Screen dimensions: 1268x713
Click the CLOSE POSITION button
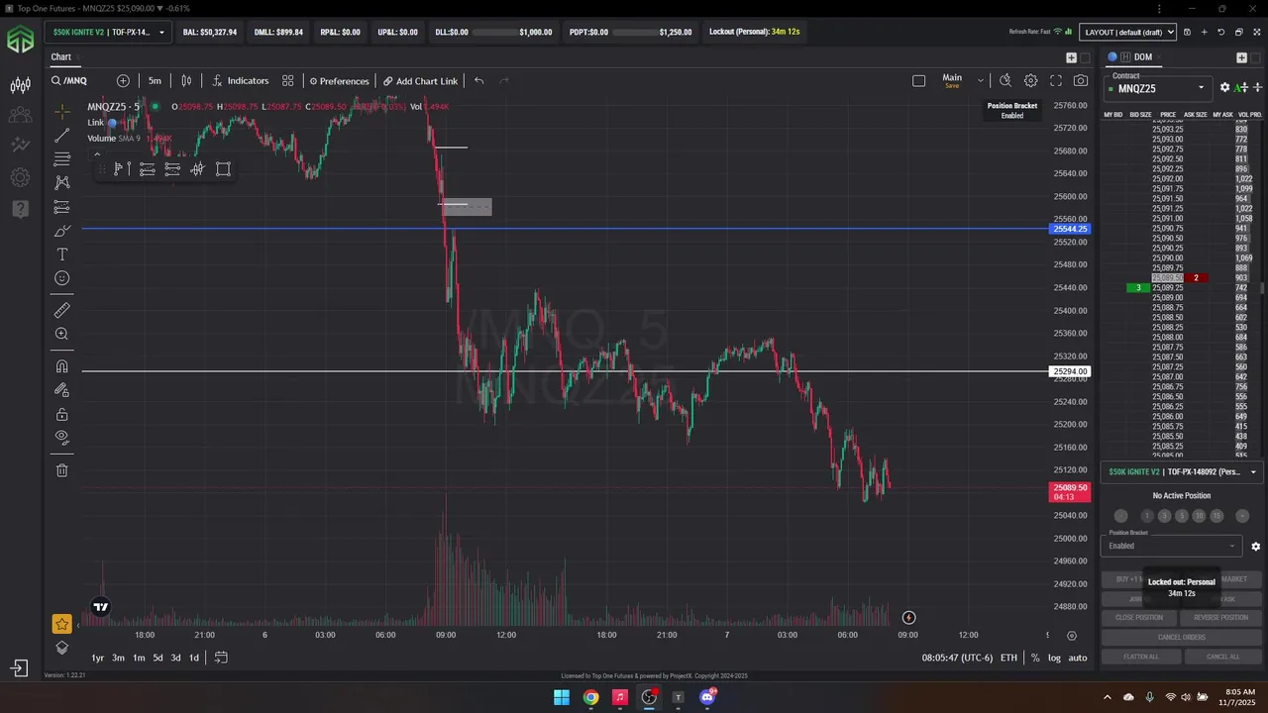pyautogui.click(x=1139, y=618)
